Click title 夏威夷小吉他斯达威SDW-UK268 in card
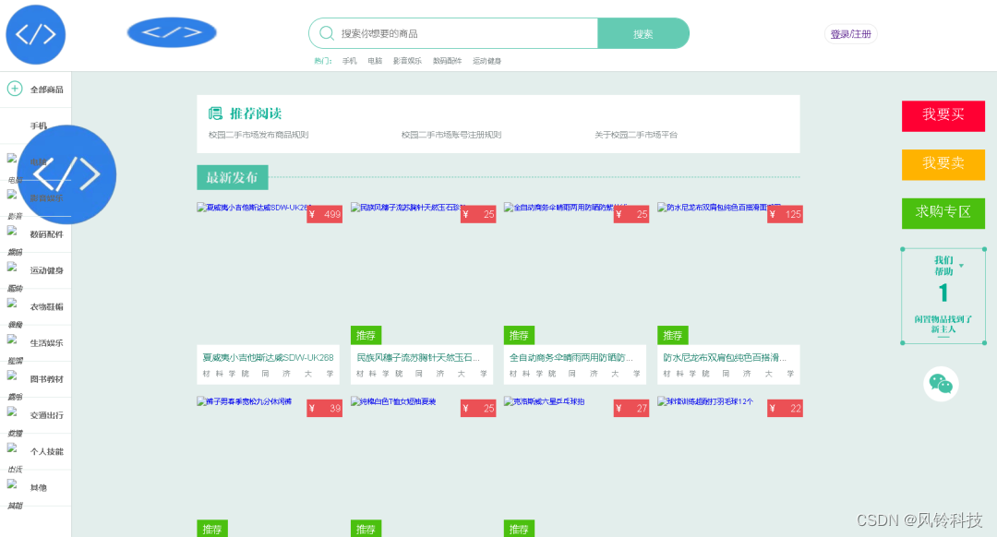The image size is (997, 537). tap(268, 358)
